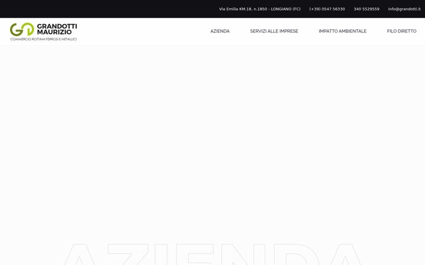This screenshot has height=265, width=425.
Task: Open the SERVIZI ALLE IMPRESE menu
Action: [x=274, y=31]
